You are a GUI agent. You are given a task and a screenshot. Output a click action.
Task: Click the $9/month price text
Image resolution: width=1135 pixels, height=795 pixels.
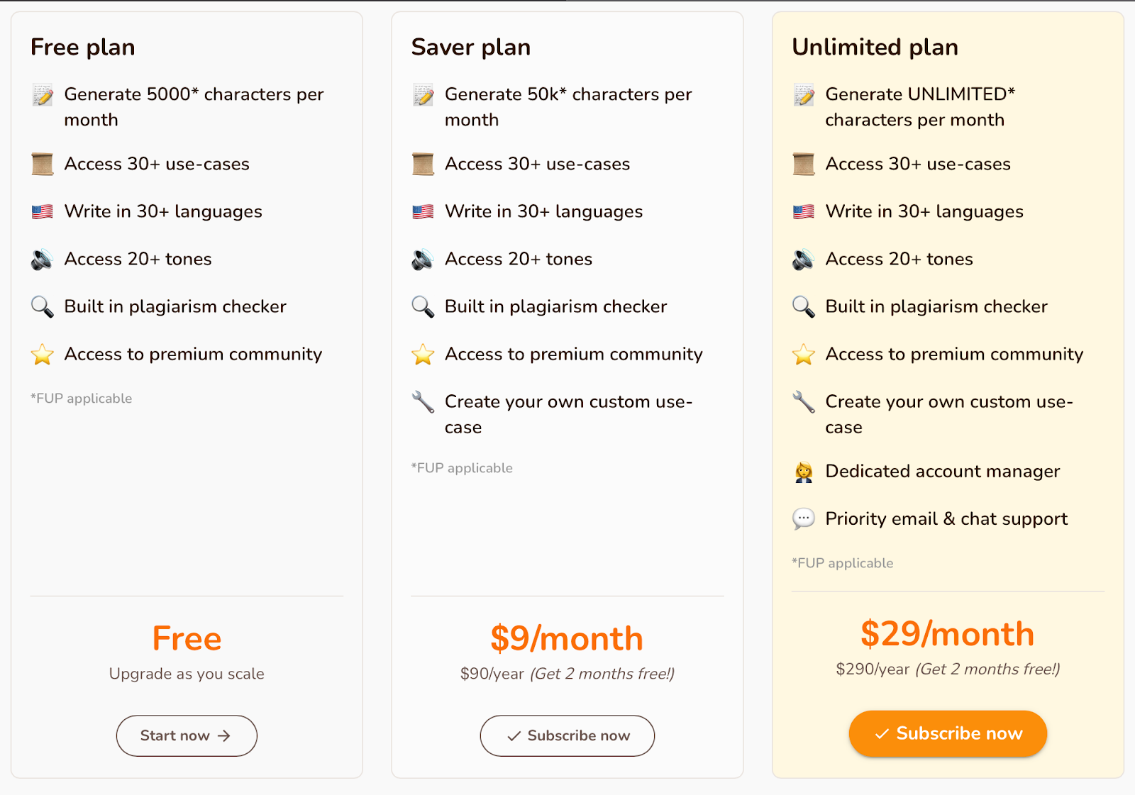pyautogui.click(x=567, y=638)
